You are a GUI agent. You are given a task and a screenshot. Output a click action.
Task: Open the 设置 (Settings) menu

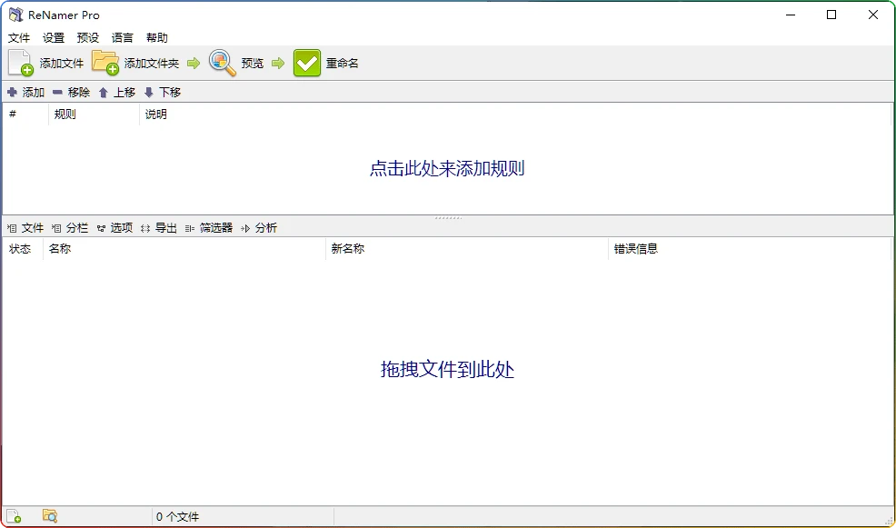coord(53,37)
